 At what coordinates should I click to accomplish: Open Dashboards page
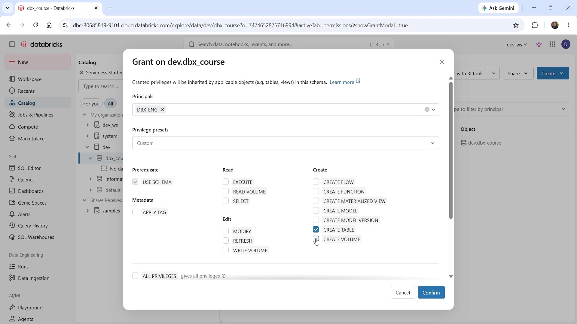pyautogui.click(x=38, y=191)
